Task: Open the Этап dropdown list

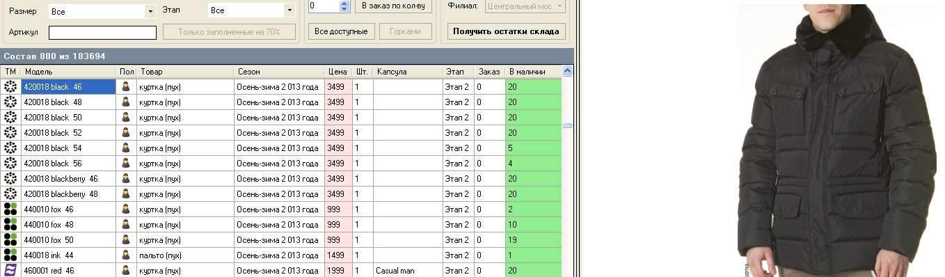Action: pyautogui.click(x=289, y=10)
